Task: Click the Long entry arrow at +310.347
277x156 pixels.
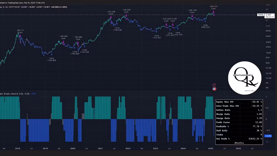Action: point(157,32)
